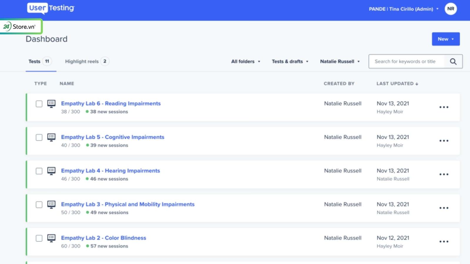Click the Name column header
This screenshot has width=470, height=264.
point(67,84)
